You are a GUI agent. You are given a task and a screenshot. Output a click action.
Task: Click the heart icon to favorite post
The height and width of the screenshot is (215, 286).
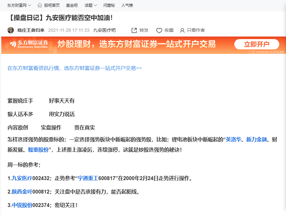[x=159, y=30]
